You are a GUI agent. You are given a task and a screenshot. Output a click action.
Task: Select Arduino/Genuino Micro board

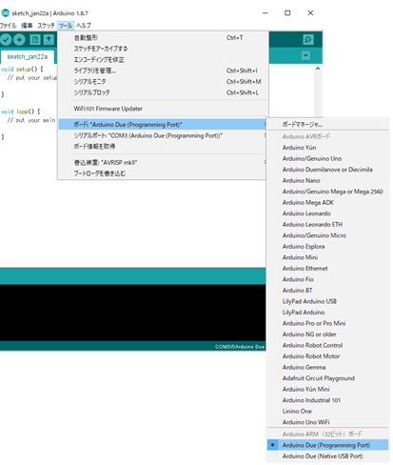coord(327,235)
